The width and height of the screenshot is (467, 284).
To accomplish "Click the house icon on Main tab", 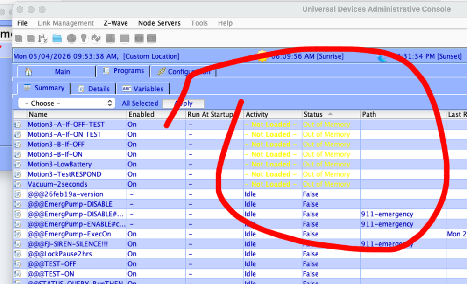I will click(28, 72).
